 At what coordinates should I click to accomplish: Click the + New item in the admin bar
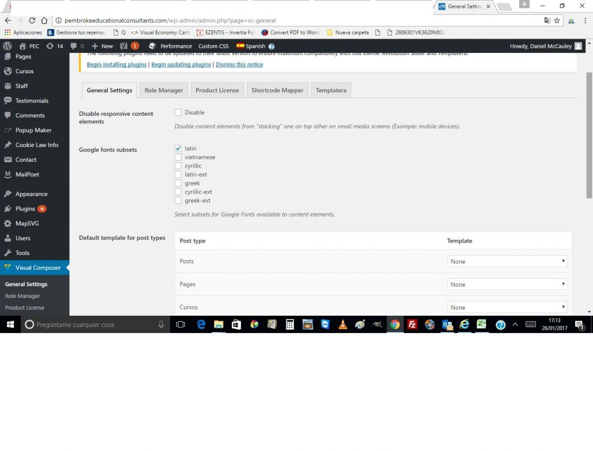pos(102,46)
